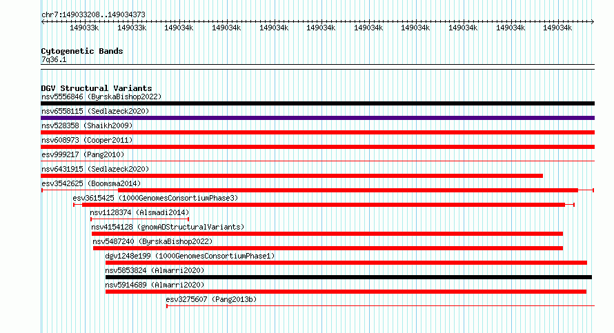This screenshot has height=333, width=614.
Task: Open nsv5853824 (Almarri2020) label
Action: pos(155,270)
